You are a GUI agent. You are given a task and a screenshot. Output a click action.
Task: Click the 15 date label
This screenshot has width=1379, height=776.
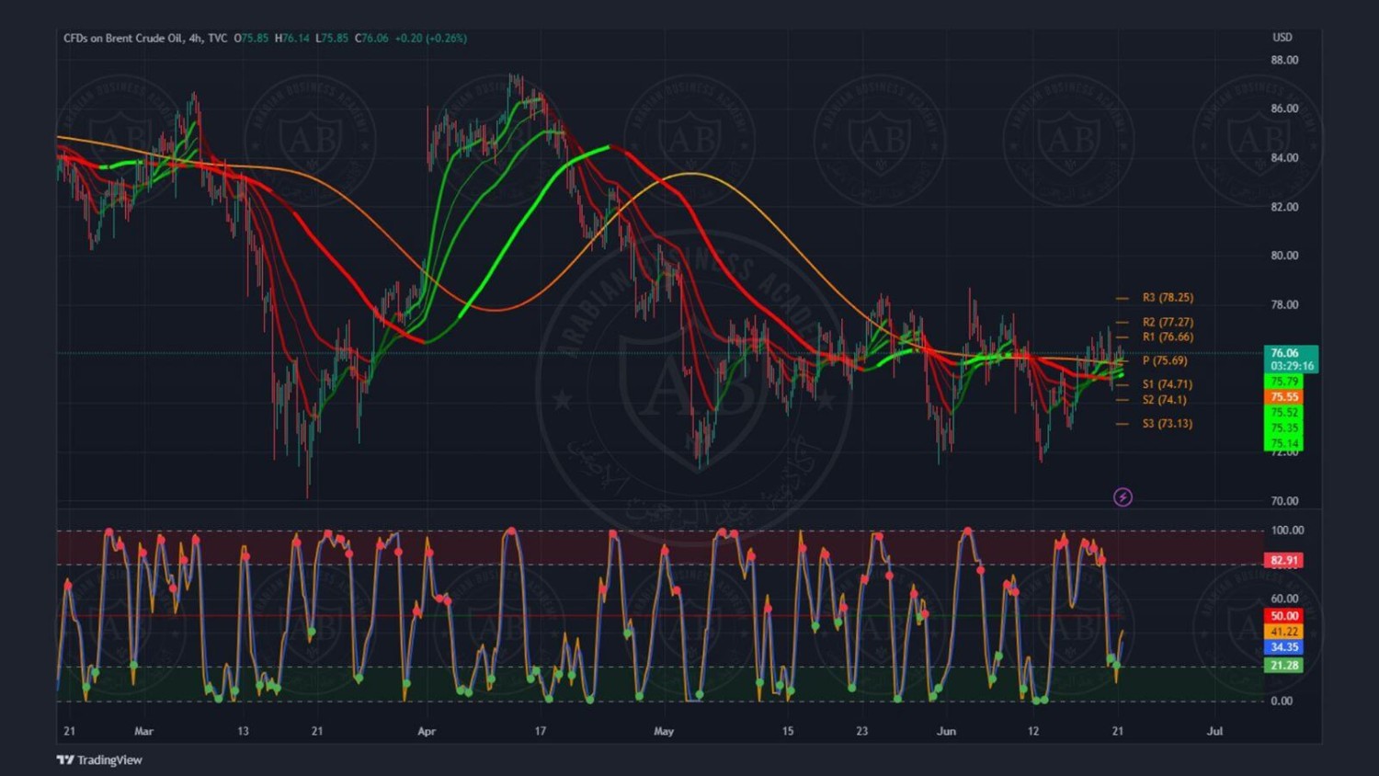788,731
